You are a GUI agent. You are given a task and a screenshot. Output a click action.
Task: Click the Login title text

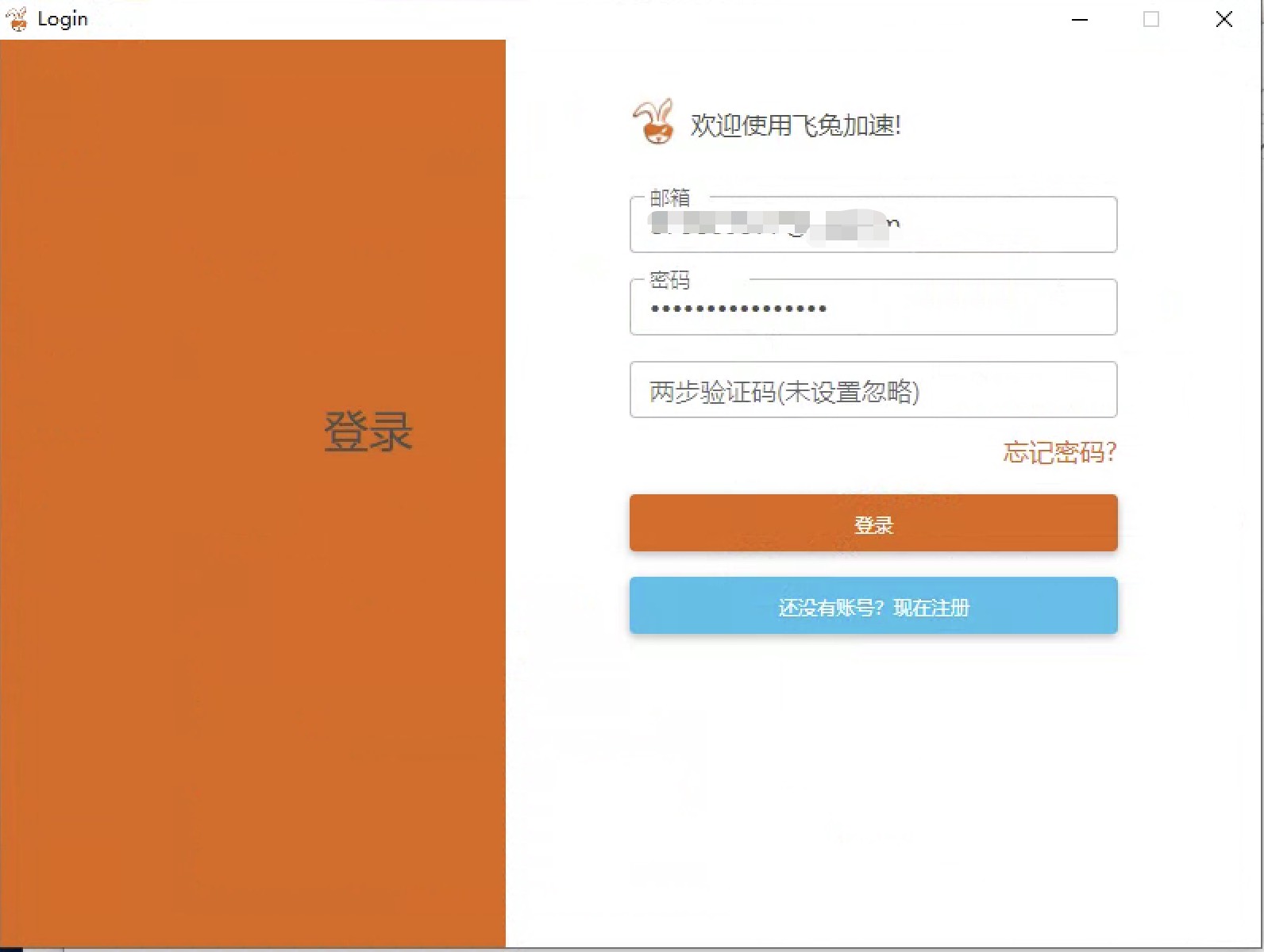pos(63,19)
